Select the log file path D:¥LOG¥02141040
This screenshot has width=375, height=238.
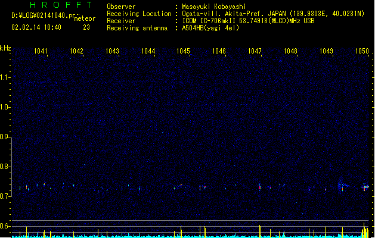click(41, 15)
